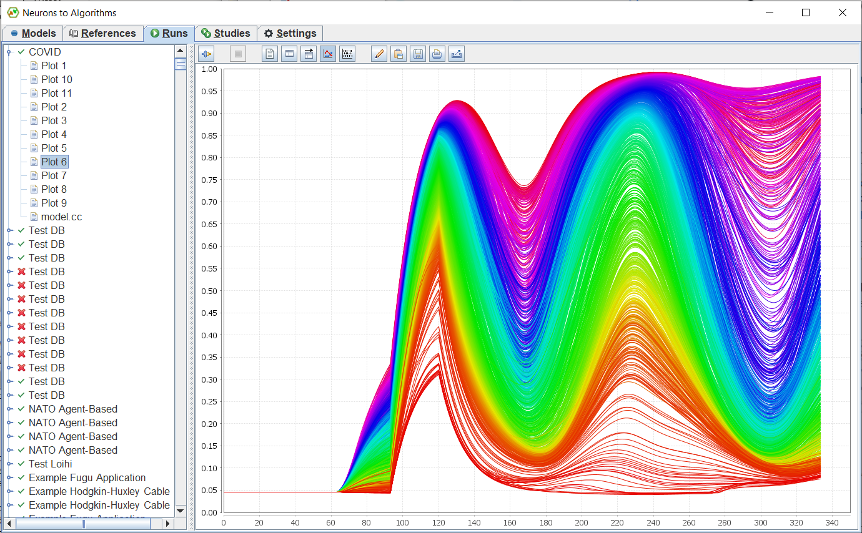The image size is (862, 533).
Task: Click the spike raster display icon
Action: click(x=347, y=54)
